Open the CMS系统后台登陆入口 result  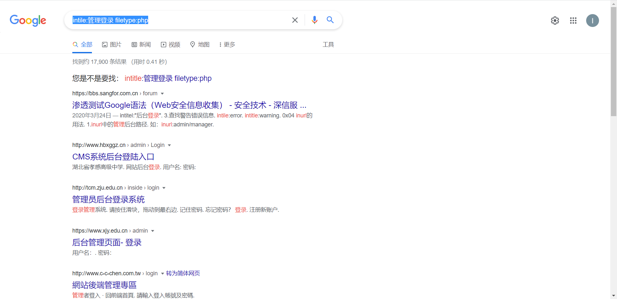click(x=113, y=157)
